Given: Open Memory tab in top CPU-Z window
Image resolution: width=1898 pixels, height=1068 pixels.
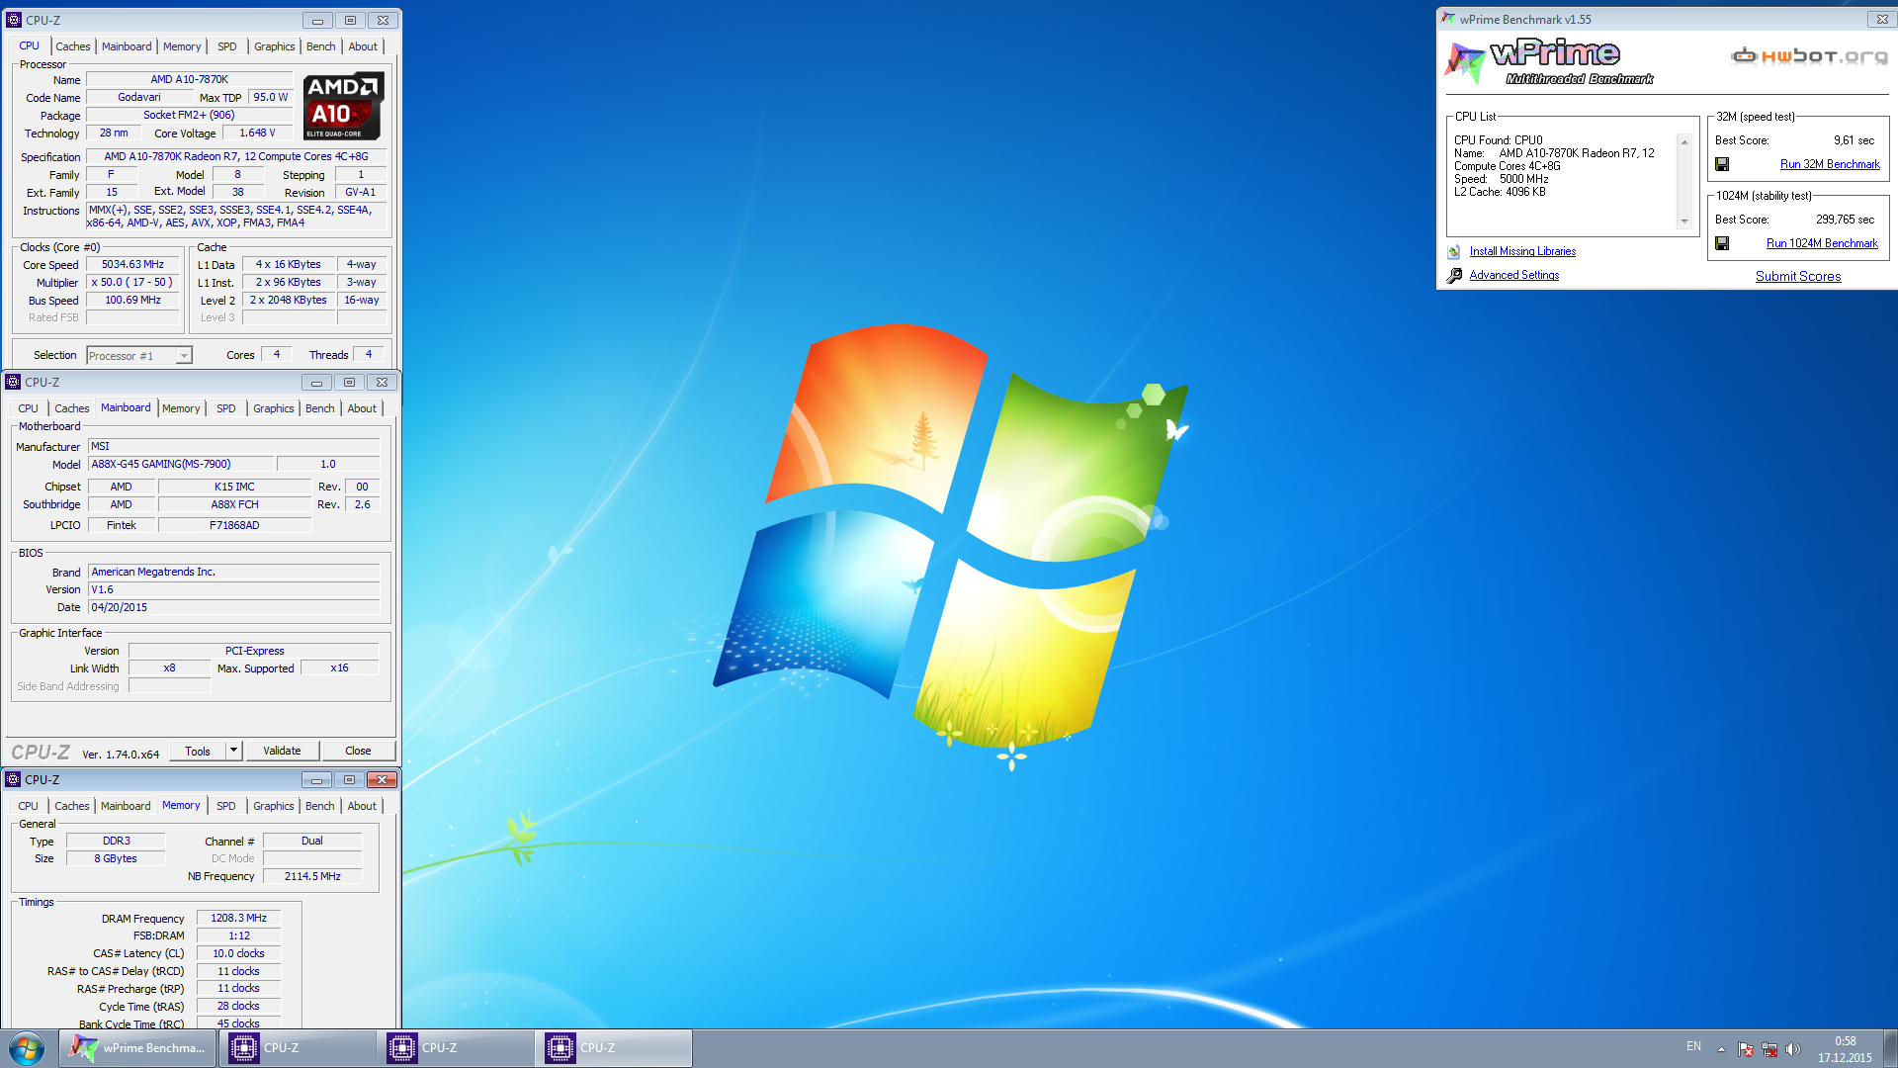Looking at the screenshot, I should tap(182, 46).
